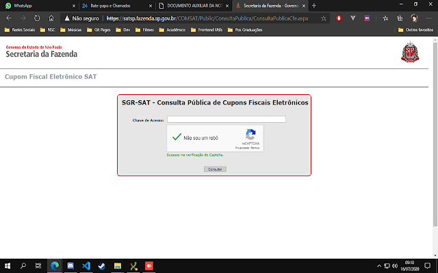This screenshot has width=438, height=273.
Task: Open the user profile avatar
Action: 414,18
